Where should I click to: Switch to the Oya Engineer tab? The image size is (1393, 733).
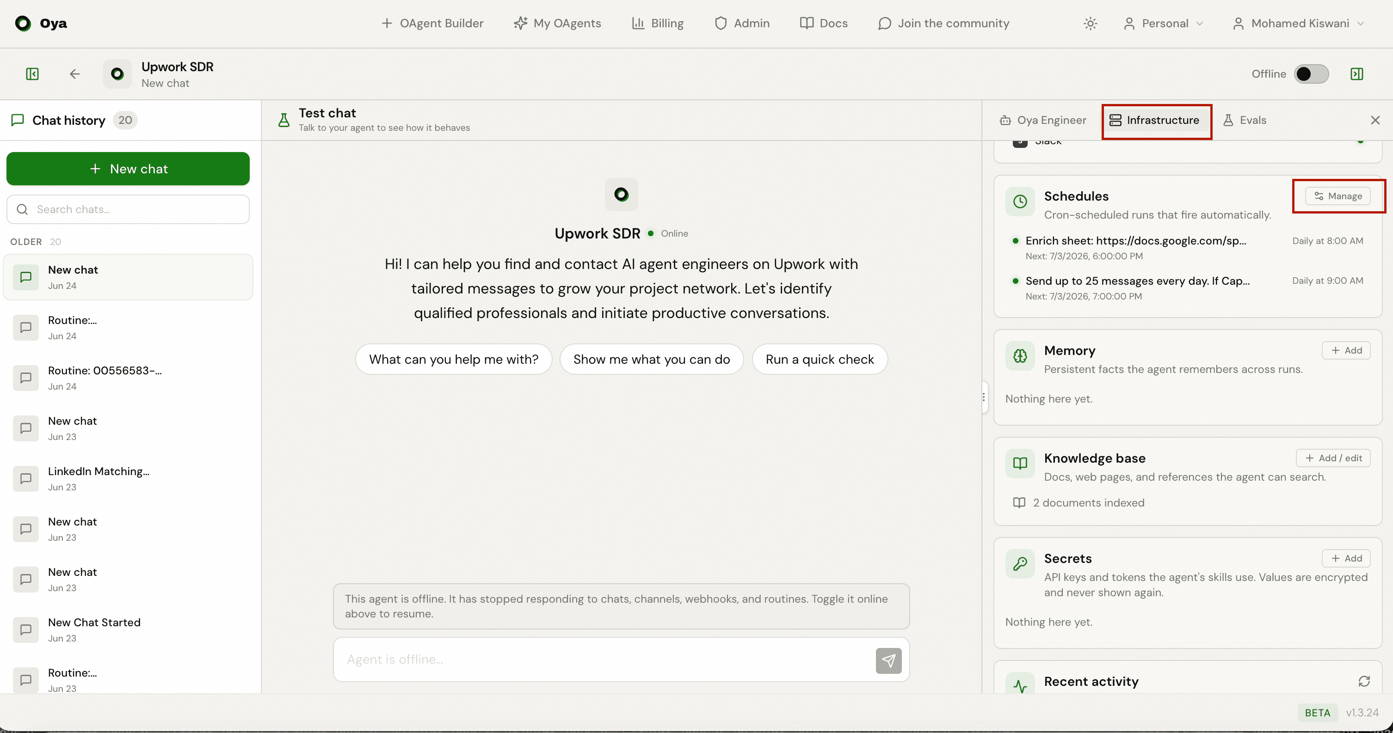1042,120
